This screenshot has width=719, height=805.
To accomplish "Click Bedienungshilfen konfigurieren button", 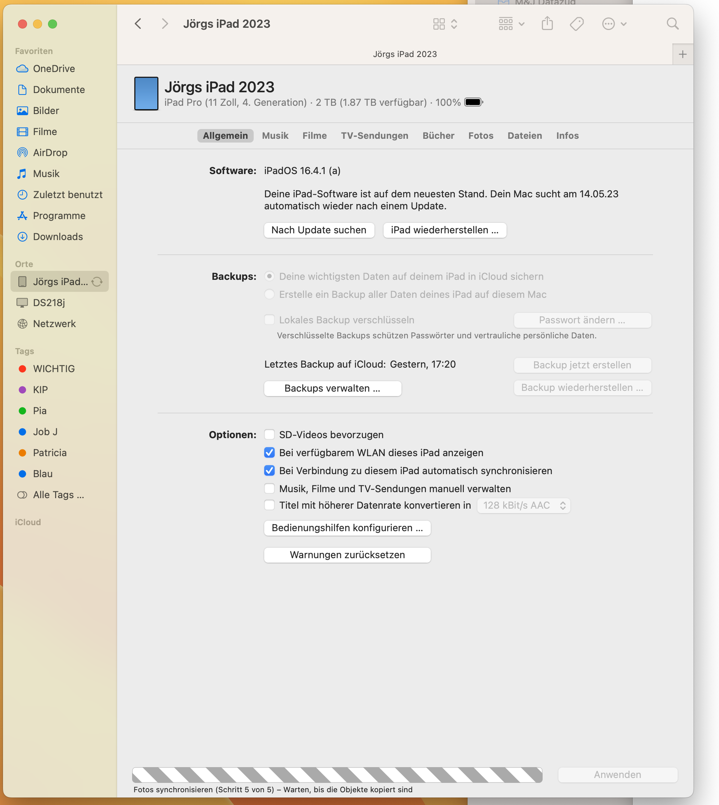I will pos(347,528).
